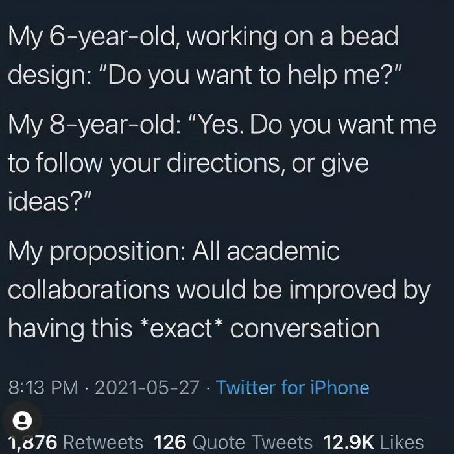Click the word "Retweets" label
The height and width of the screenshot is (454, 454).
coord(103,442)
